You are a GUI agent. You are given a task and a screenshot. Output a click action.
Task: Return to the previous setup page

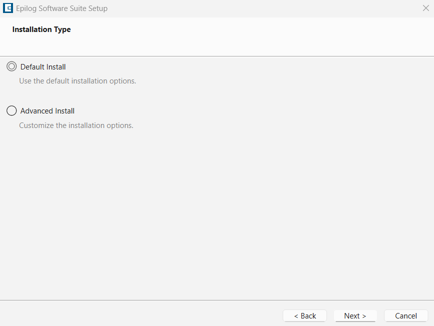[304, 315]
